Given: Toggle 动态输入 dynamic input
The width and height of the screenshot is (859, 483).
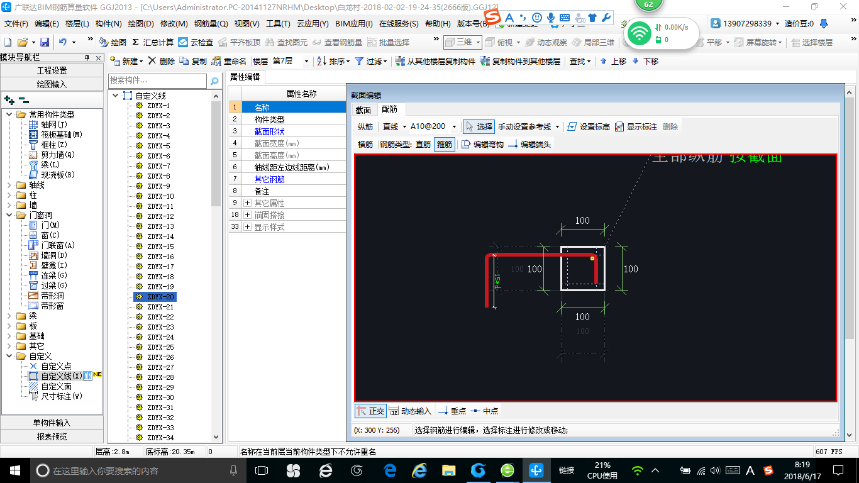Looking at the screenshot, I should (410, 411).
